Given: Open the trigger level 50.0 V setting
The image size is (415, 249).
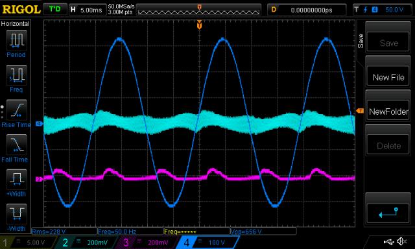Looking at the screenshot, I should 382,10.
